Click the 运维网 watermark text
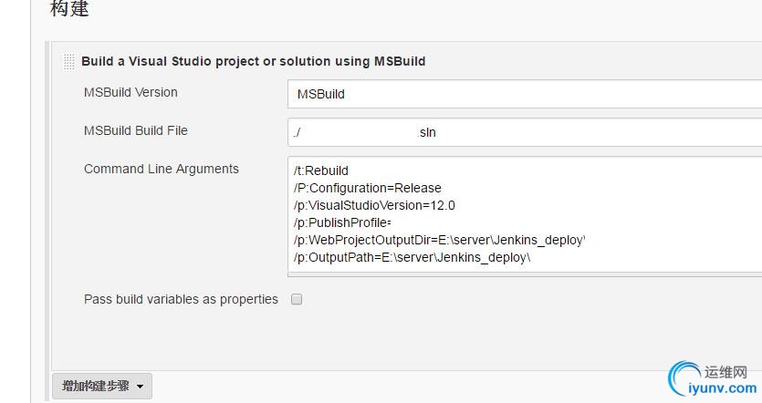 click(725, 372)
